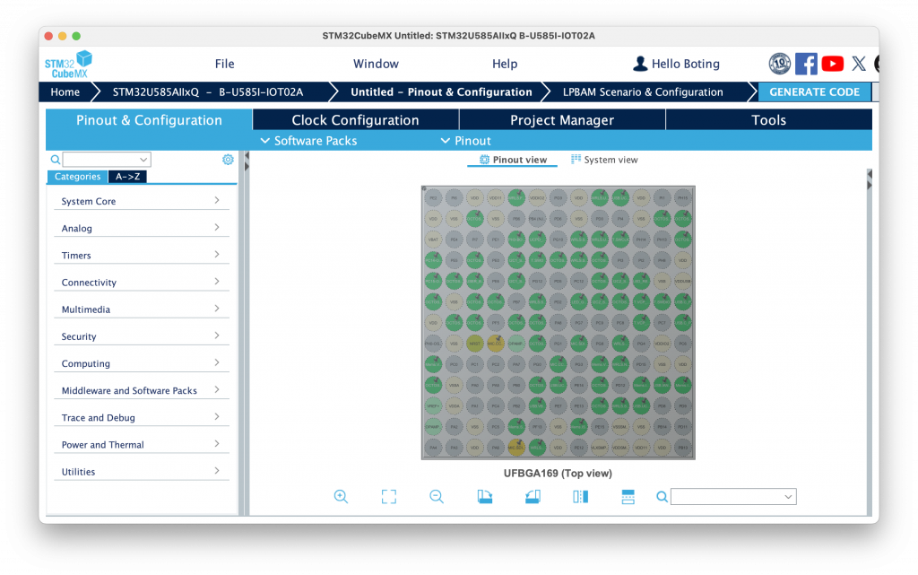Open the File menu
Screen dimensions: 918x575
[x=224, y=64]
